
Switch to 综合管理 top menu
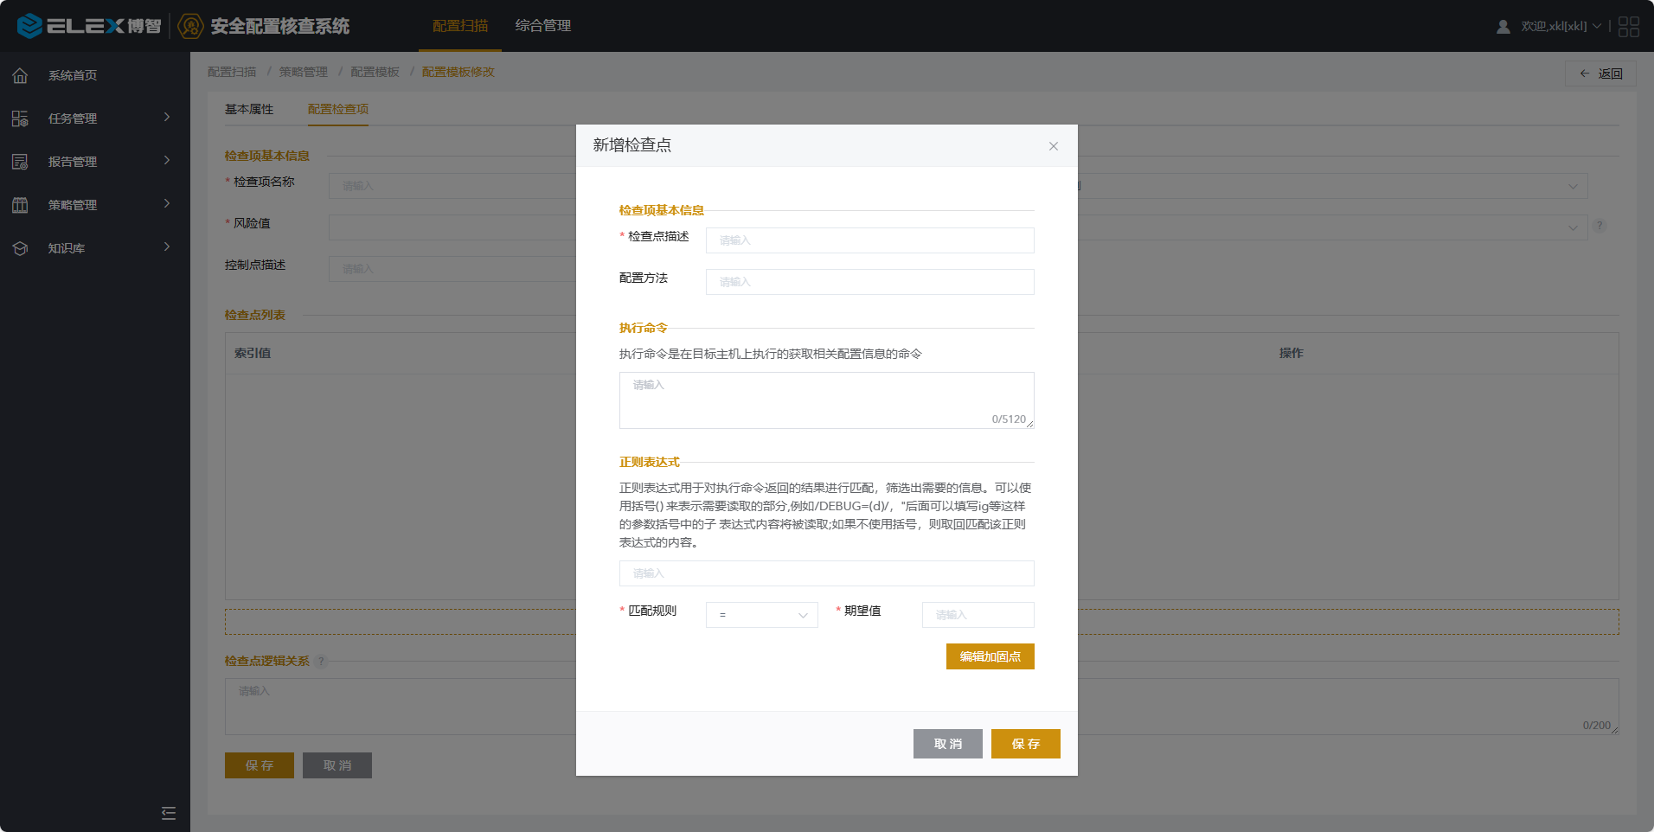click(x=542, y=26)
